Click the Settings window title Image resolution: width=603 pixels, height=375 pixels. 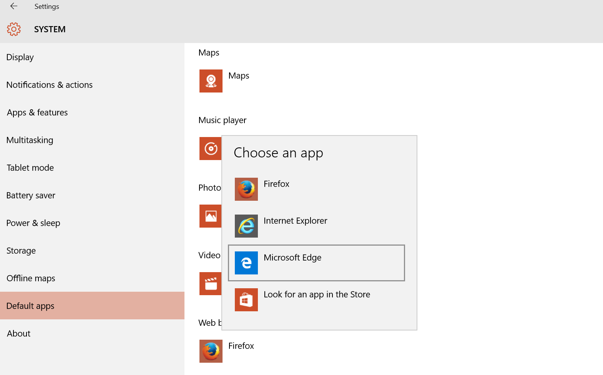(47, 7)
